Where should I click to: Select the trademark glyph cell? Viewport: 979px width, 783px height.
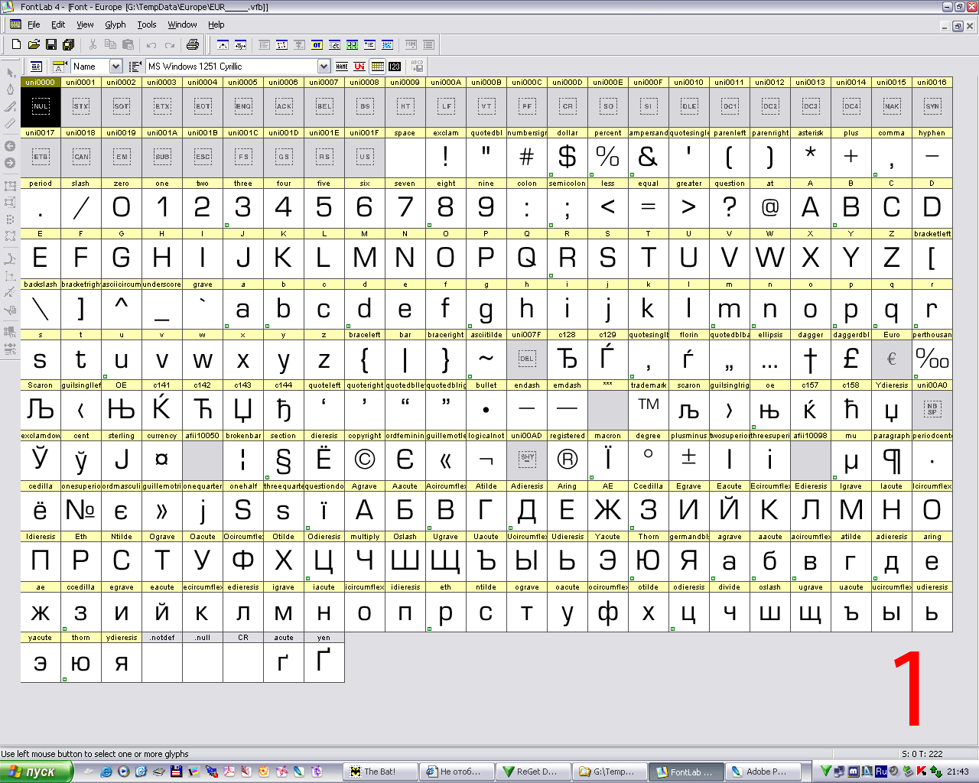(x=648, y=404)
